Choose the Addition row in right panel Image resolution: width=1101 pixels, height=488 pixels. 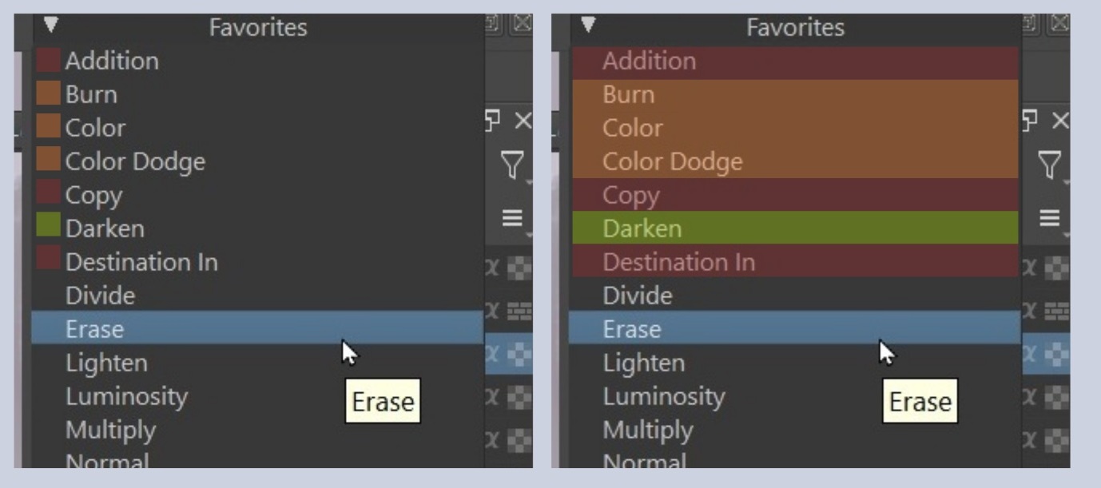795,61
